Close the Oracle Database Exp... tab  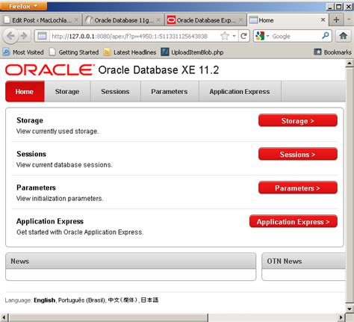[240, 19]
